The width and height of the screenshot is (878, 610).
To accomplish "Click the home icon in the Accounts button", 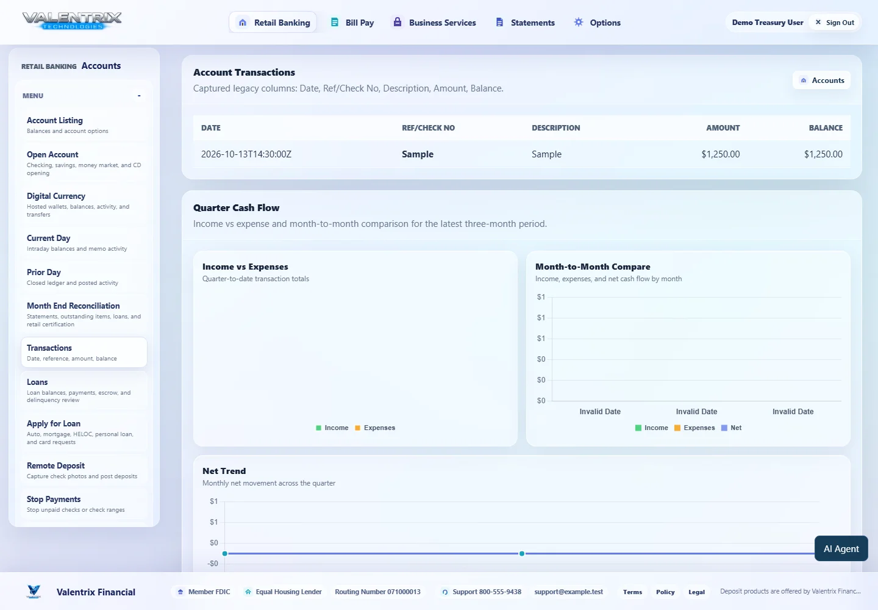I will click(x=804, y=81).
